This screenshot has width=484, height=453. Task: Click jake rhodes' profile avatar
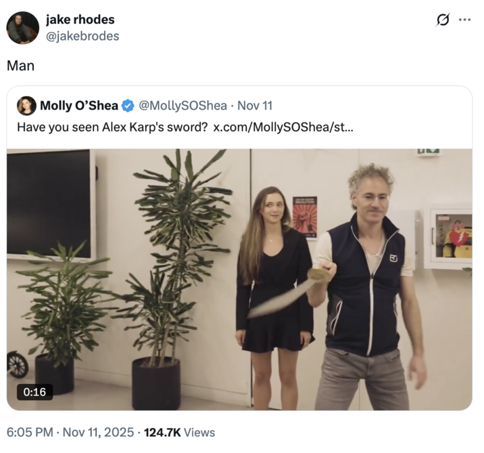(x=23, y=28)
